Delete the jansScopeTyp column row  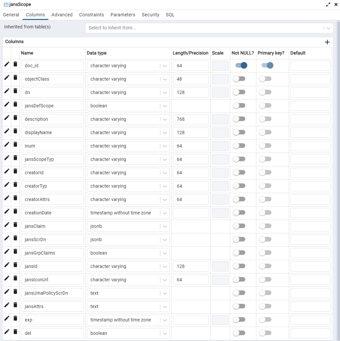15,158
